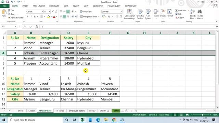Open Sort & Filter
Image resolution: width=219 pixels, height=123 pixels.
coord(193,14)
